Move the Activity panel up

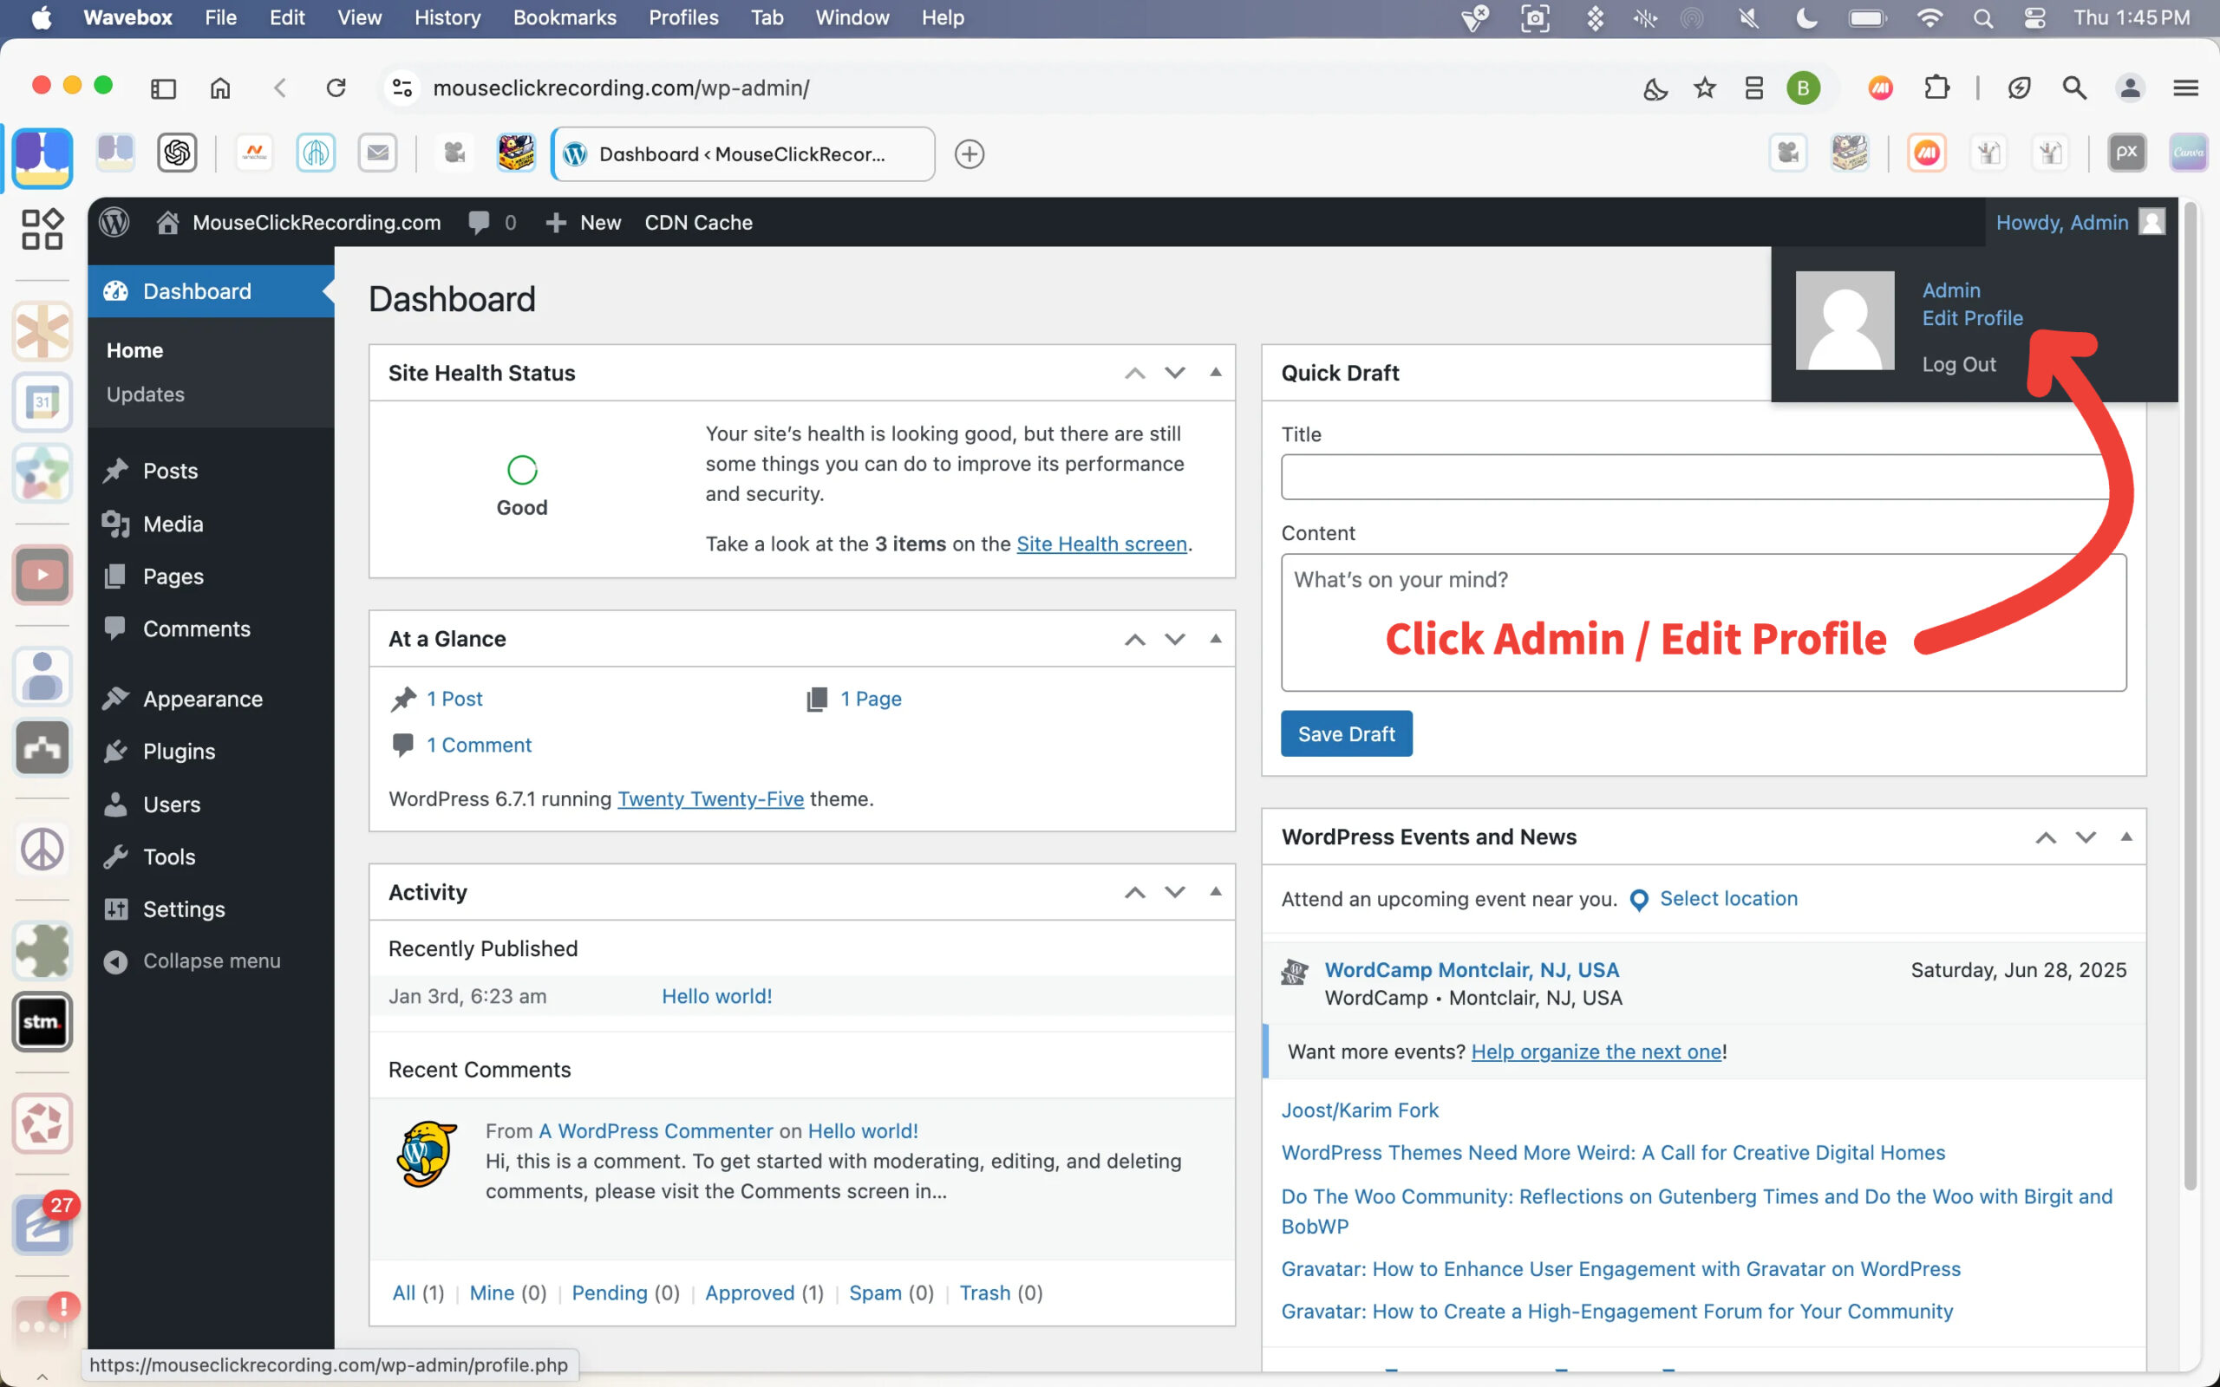click(x=1135, y=892)
